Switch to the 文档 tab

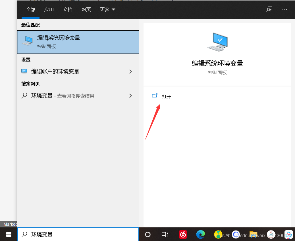click(x=68, y=9)
